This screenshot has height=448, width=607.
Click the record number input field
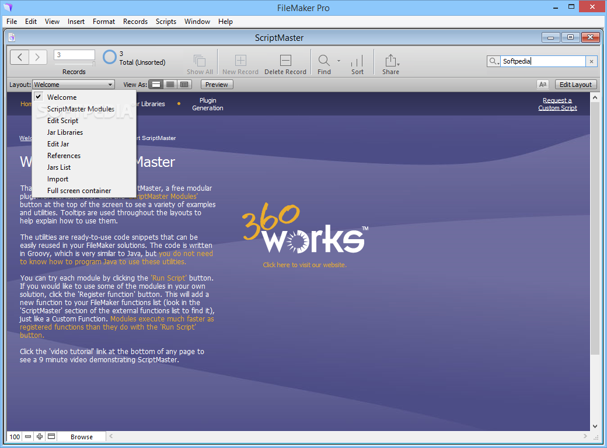coord(74,55)
